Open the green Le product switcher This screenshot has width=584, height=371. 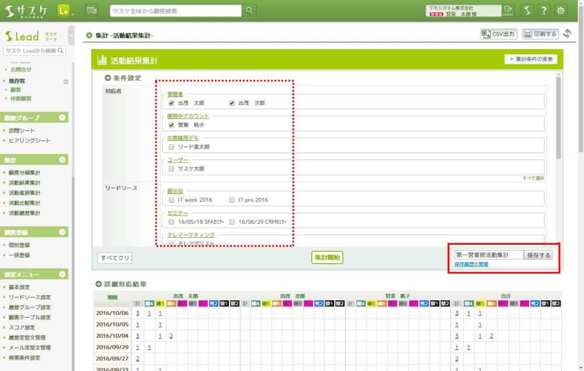(64, 11)
